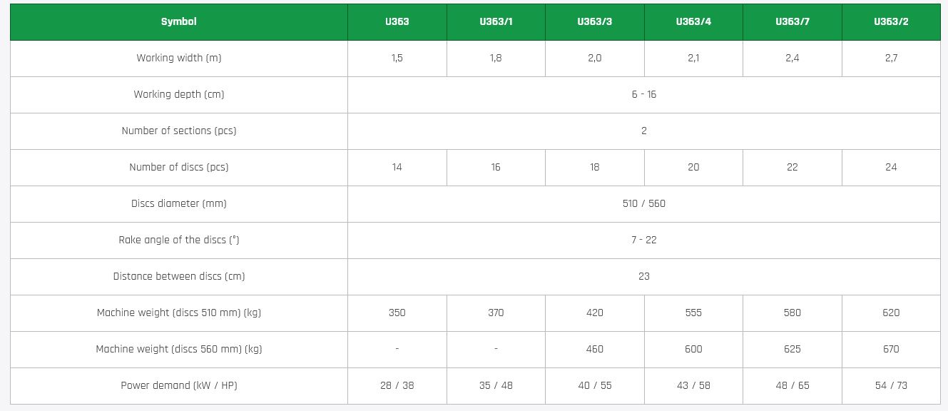Screen dimensions: 948x411
Task: Click the U363/2 column header
Action: point(891,21)
